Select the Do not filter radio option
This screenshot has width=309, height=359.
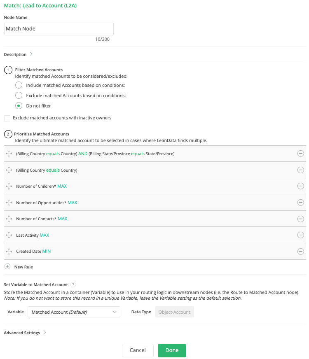tap(19, 106)
